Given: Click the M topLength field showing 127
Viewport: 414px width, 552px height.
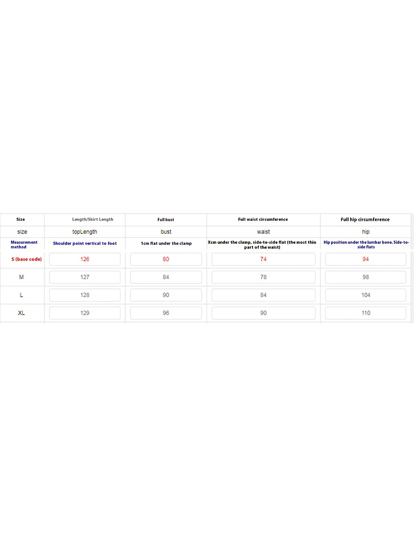Looking at the screenshot, I should point(85,277).
